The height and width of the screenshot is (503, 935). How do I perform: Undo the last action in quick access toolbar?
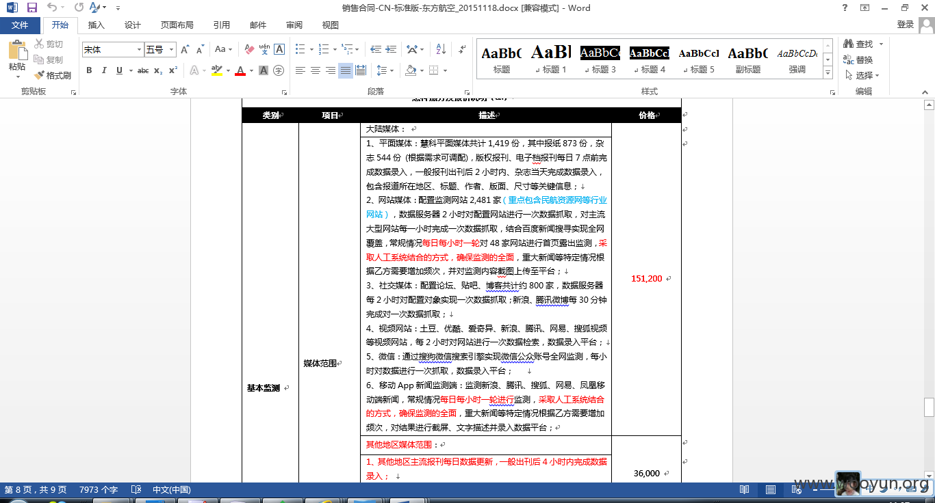[x=53, y=8]
